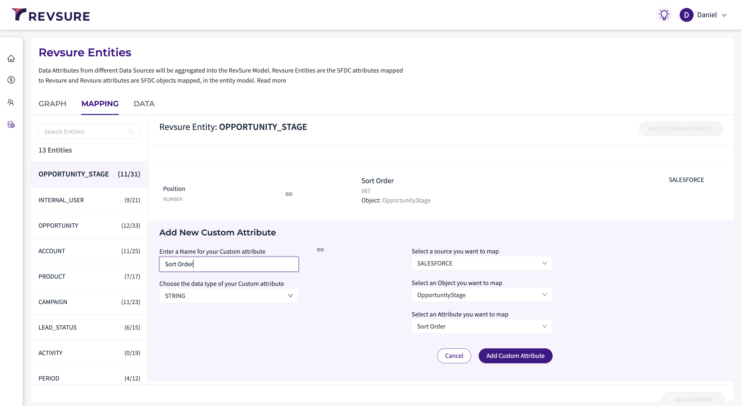The image size is (742, 406).
Task: Click the purple Add Custom Attribute button
Action: click(x=515, y=356)
